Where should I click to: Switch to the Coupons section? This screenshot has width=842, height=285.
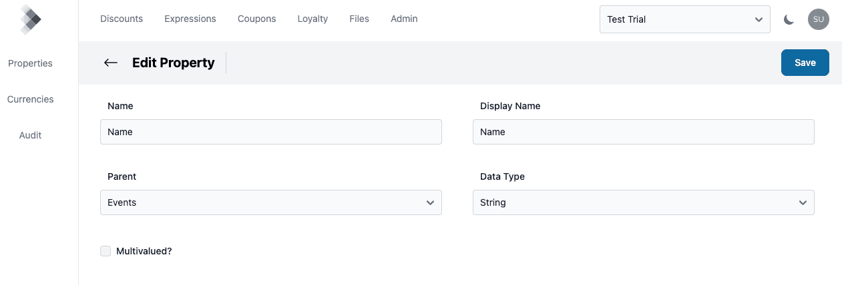(256, 19)
